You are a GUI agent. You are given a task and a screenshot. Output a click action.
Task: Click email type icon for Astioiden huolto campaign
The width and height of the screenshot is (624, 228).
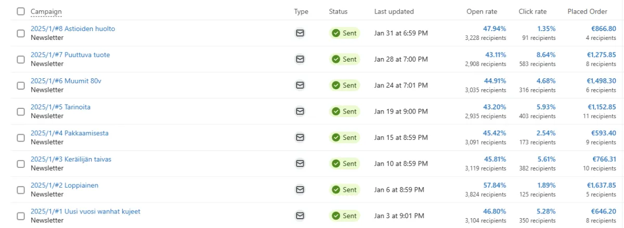[300, 33]
